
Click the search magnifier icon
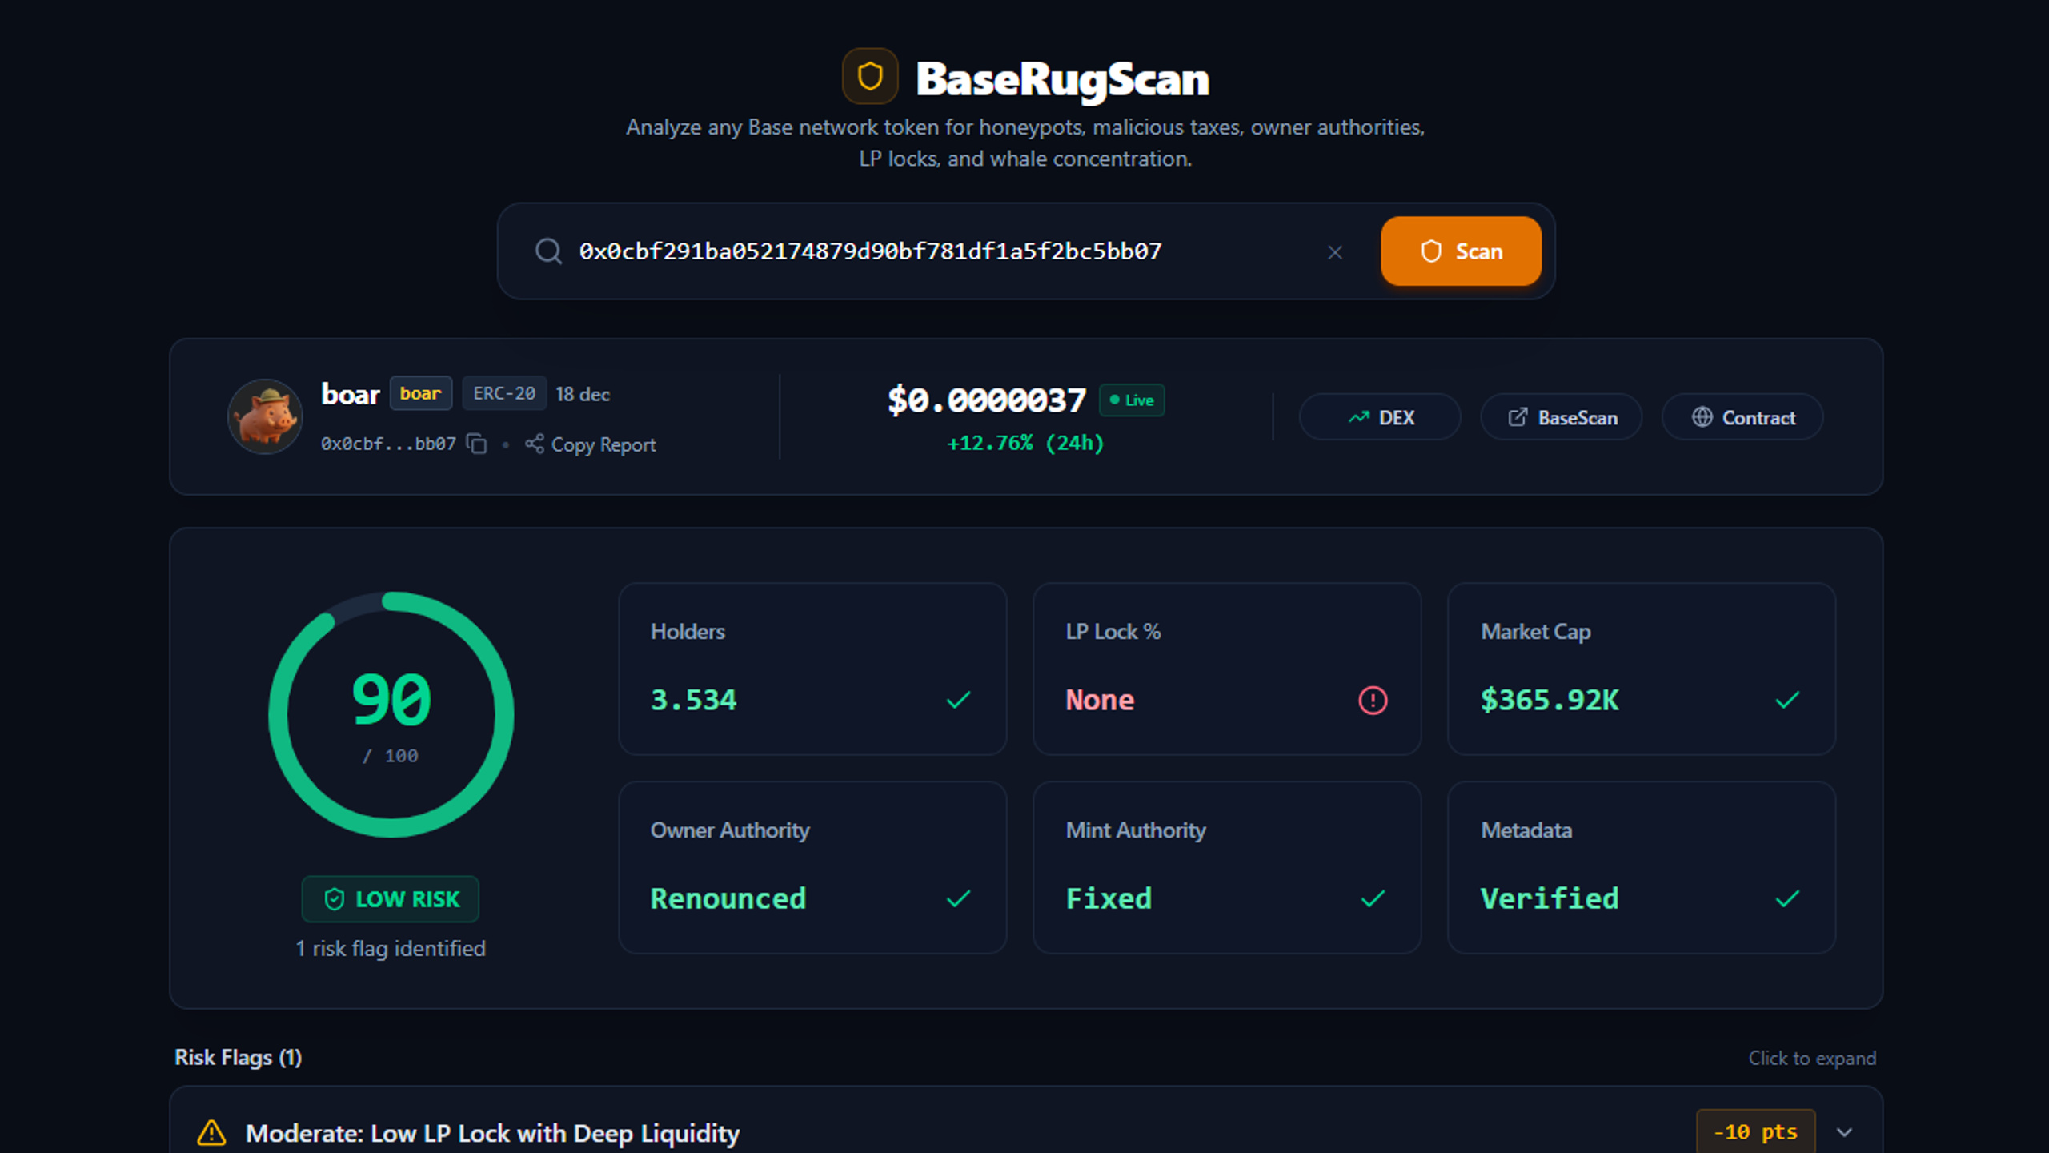coord(548,251)
